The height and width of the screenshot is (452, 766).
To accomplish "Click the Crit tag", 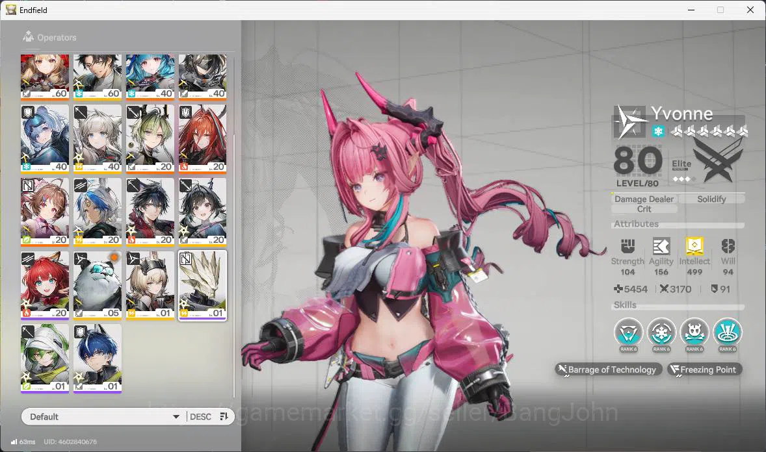I will [644, 209].
